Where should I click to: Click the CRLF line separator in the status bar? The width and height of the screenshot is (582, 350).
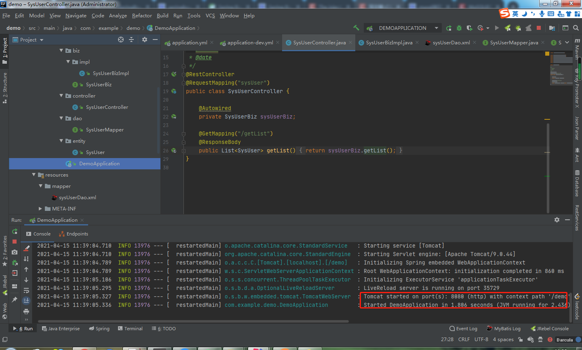coord(464,340)
